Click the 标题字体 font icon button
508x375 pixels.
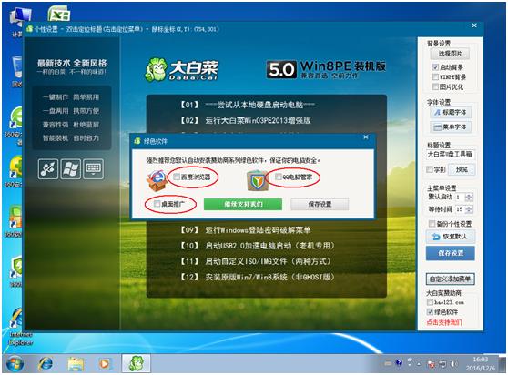pyautogui.click(x=450, y=112)
